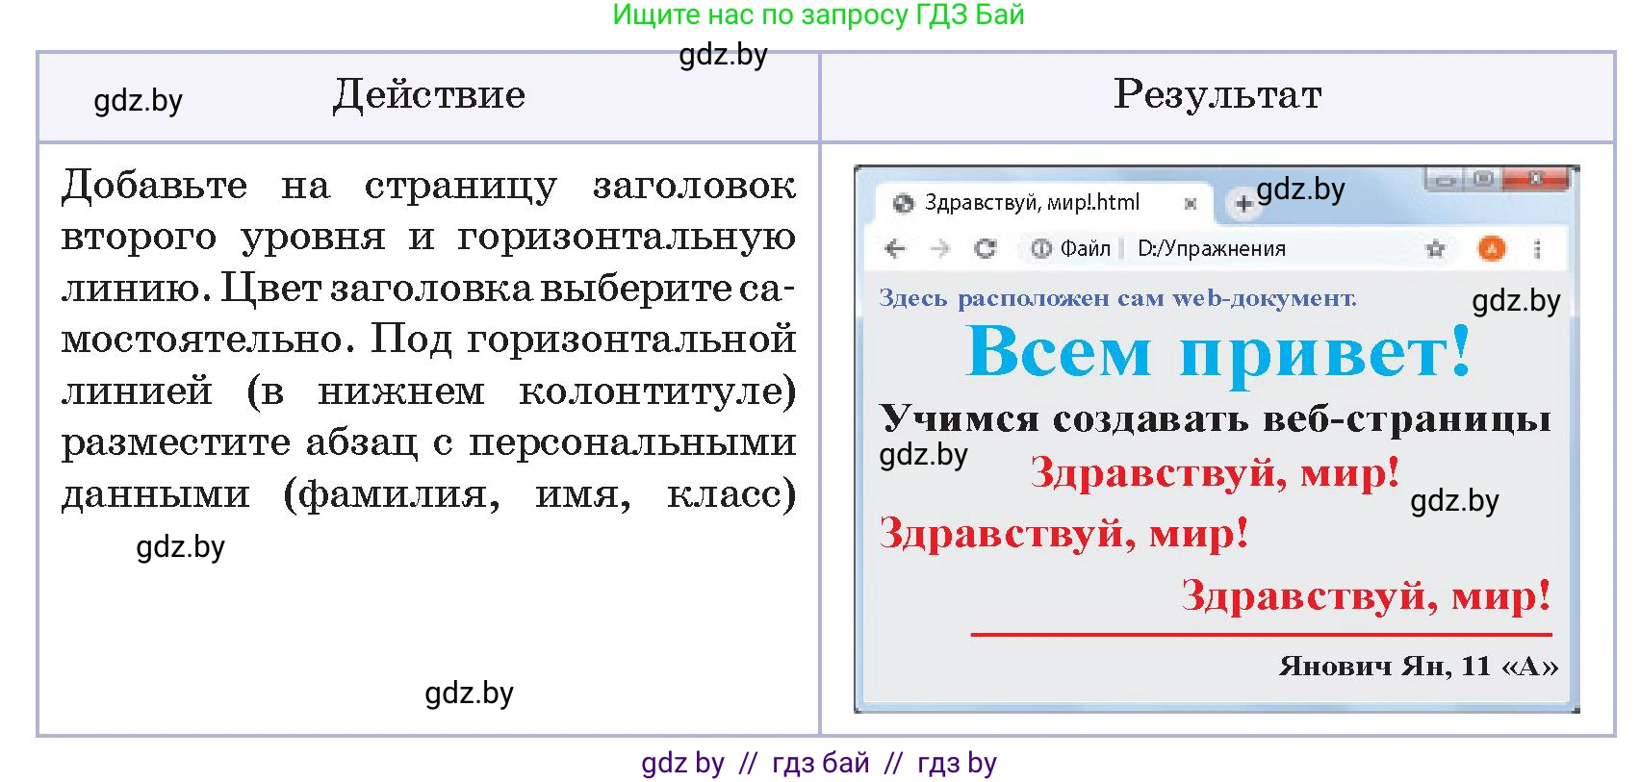Click the file info icon beside Файл
This screenshot has width=1640, height=782.
click(x=1041, y=249)
